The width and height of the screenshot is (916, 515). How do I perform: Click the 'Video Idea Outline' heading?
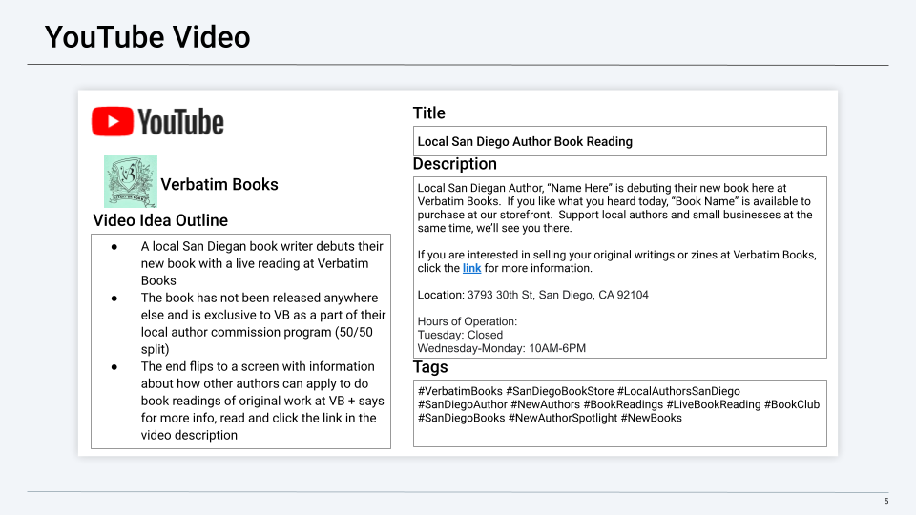tap(160, 220)
